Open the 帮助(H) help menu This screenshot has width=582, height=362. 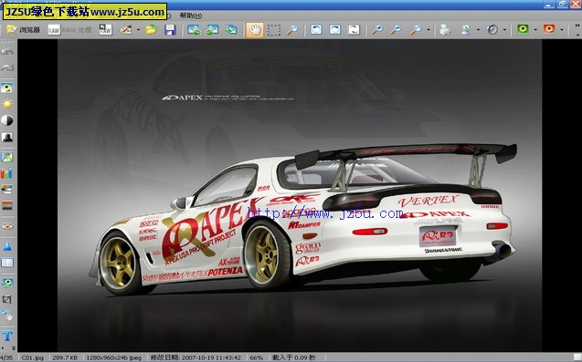[191, 16]
